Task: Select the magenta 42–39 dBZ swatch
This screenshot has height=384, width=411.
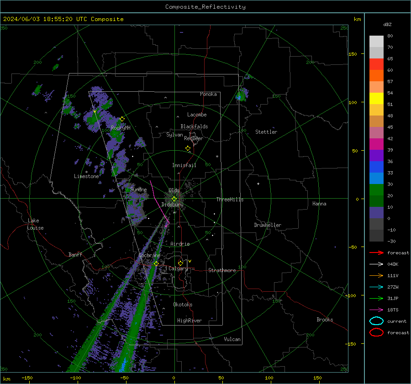Action: click(376, 144)
